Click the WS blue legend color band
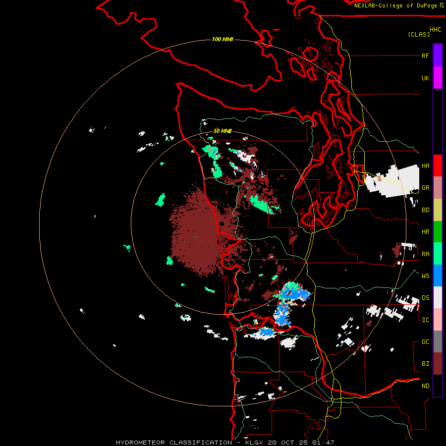 click(438, 276)
